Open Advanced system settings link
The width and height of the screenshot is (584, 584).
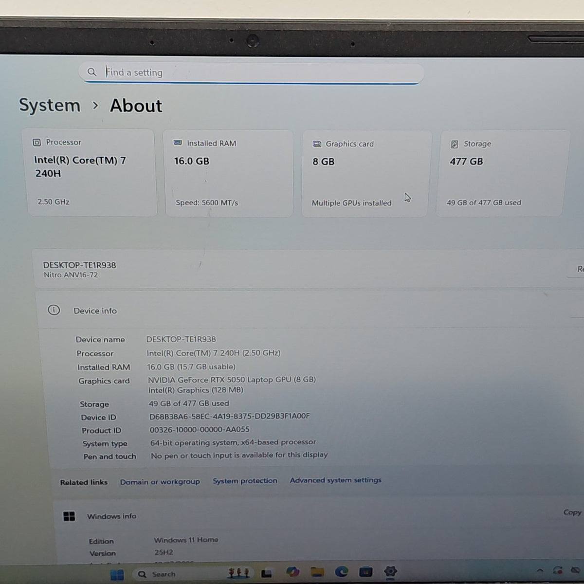tap(336, 480)
